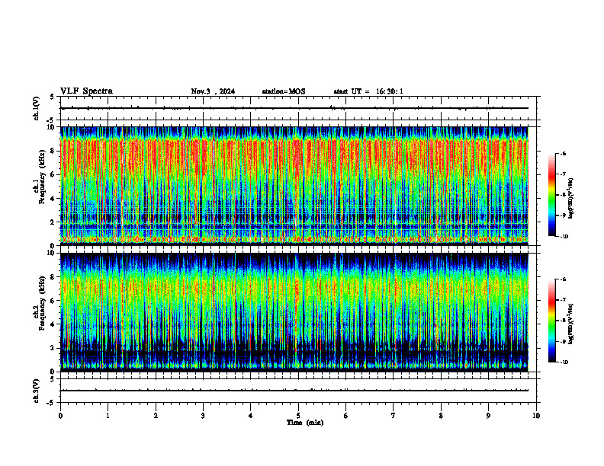This screenshot has width=604, height=466.
Task: Click the 'ch.1(V)' waveform axis label
Action: (36, 108)
